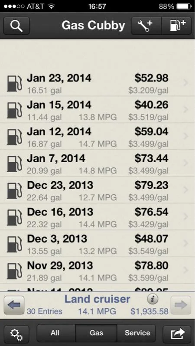
Task: Tap the share/export arrow icon
Action: 177,334
